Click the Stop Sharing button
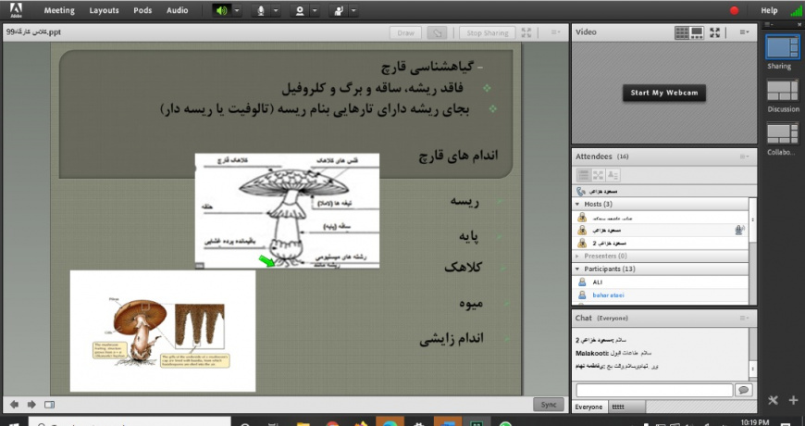The image size is (805, 426). coord(488,33)
